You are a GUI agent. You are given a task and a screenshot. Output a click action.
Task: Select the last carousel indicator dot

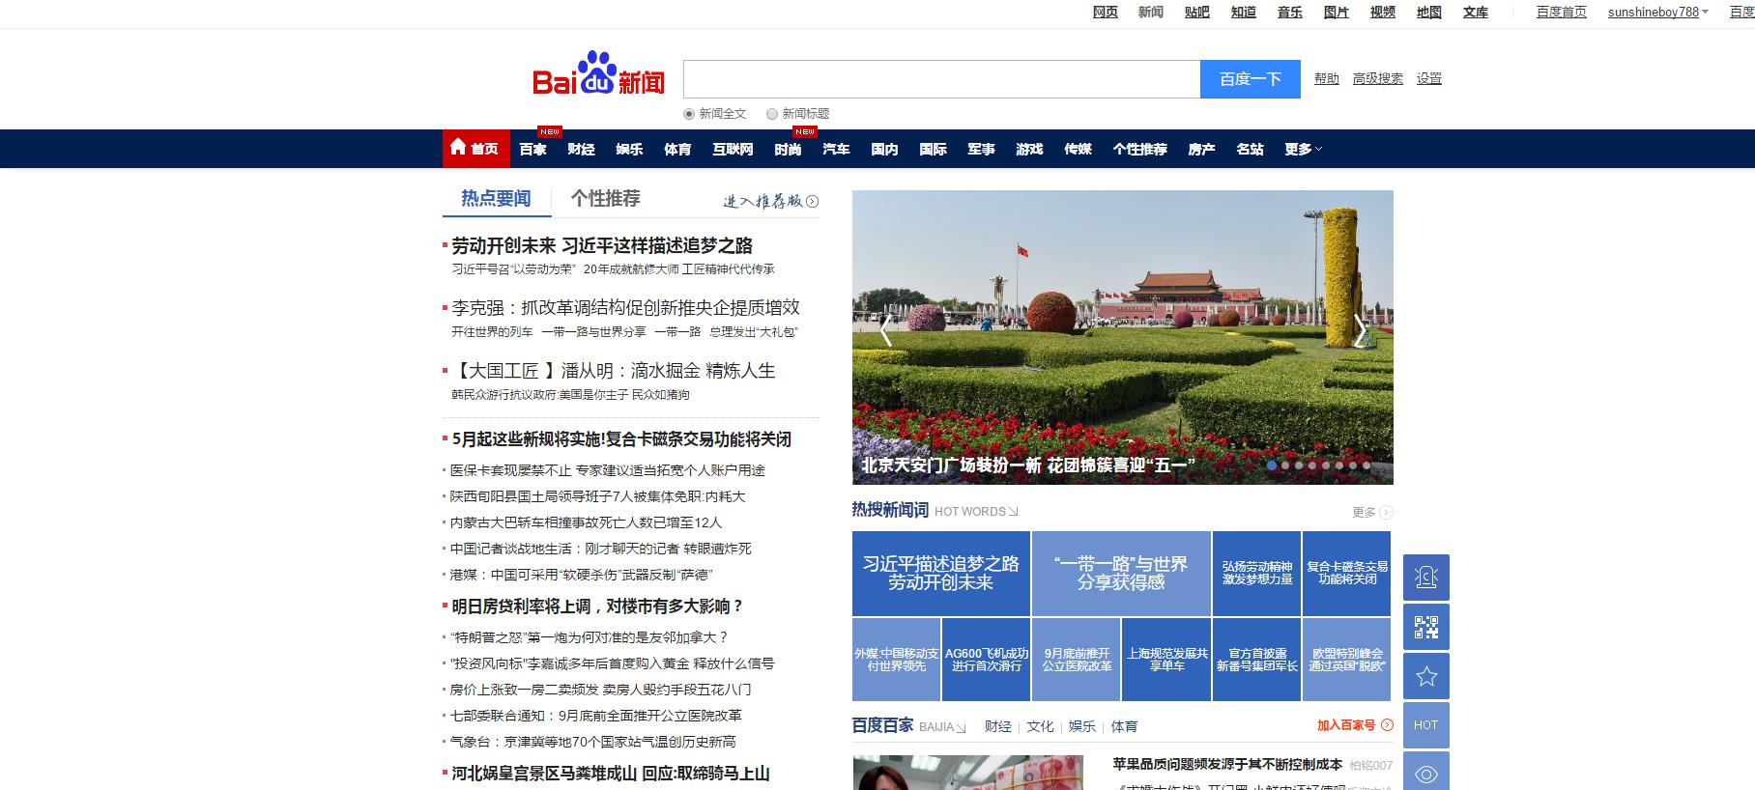point(1367,466)
